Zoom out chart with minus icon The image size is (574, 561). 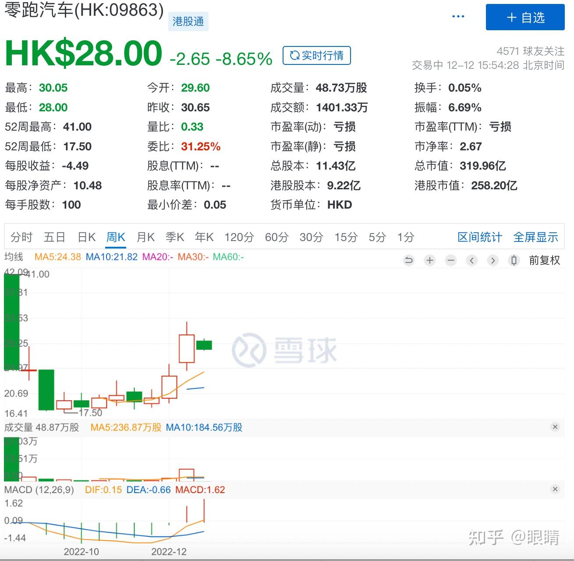(x=451, y=260)
